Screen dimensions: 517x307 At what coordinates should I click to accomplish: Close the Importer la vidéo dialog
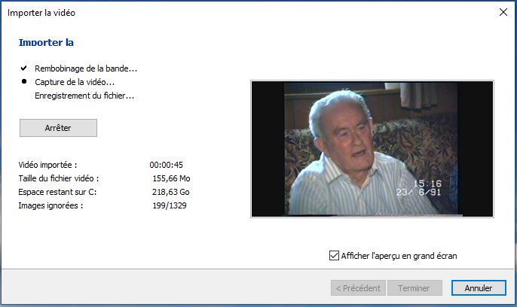coord(503,12)
